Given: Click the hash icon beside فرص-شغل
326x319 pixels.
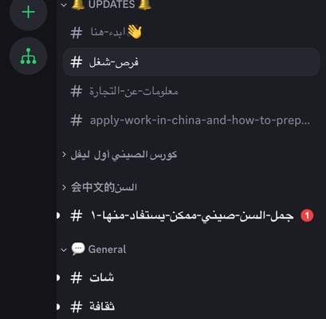Looking at the screenshot, I should pos(77,62).
